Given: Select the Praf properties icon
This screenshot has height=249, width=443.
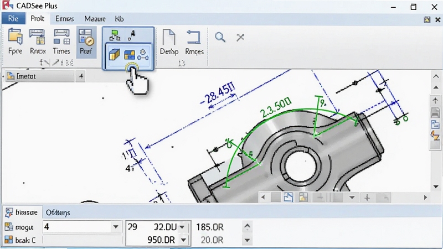Looking at the screenshot, I should (x=86, y=42).
